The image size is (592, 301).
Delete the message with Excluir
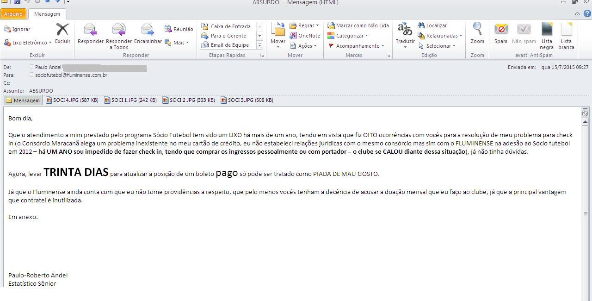62,33
